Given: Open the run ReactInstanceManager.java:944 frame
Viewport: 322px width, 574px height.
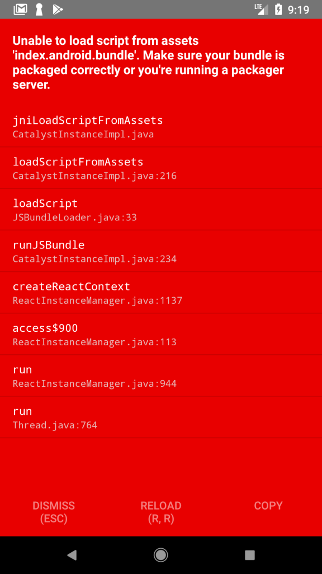Looking at the screenshot, I should coord(161,376).
